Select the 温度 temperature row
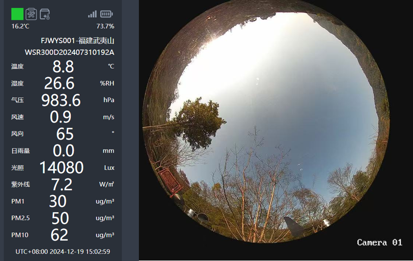The image size is (413, 261). [x=63, y=66]
